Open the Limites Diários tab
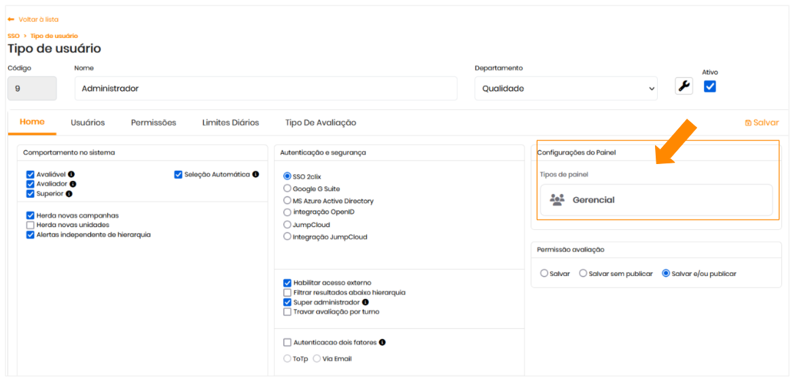Viewport: 795px width, 381px height. coord(230,123)
